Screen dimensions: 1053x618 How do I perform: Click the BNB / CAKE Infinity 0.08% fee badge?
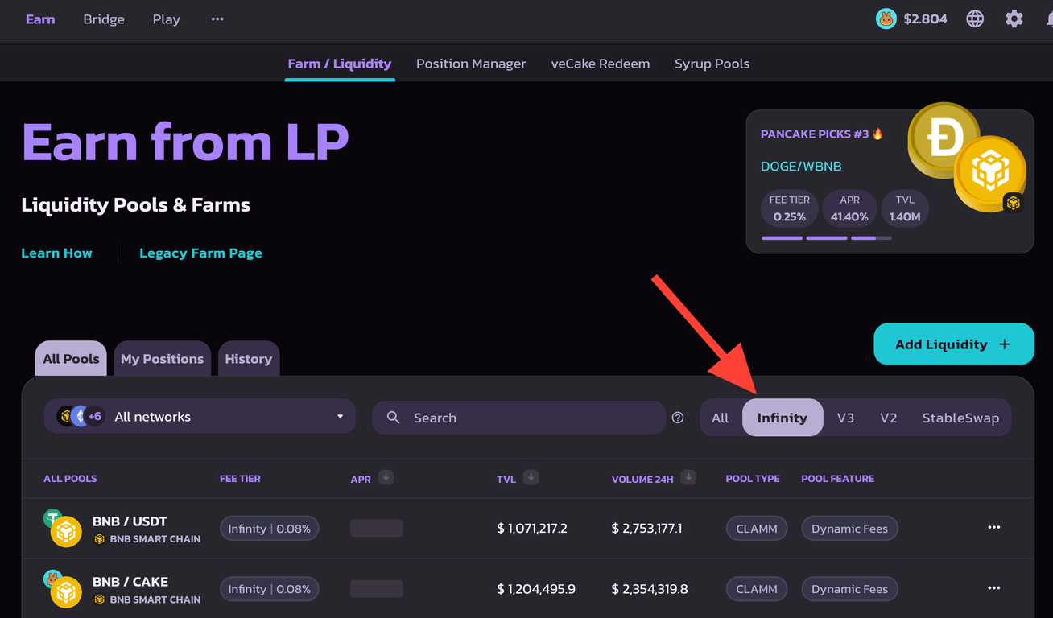tap(270, 589)
